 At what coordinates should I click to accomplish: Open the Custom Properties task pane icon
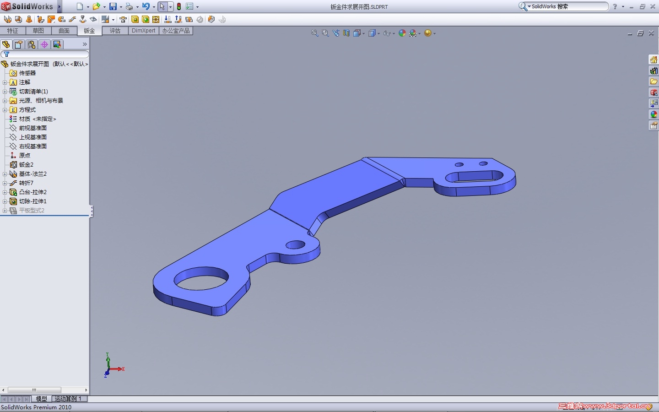654,125
